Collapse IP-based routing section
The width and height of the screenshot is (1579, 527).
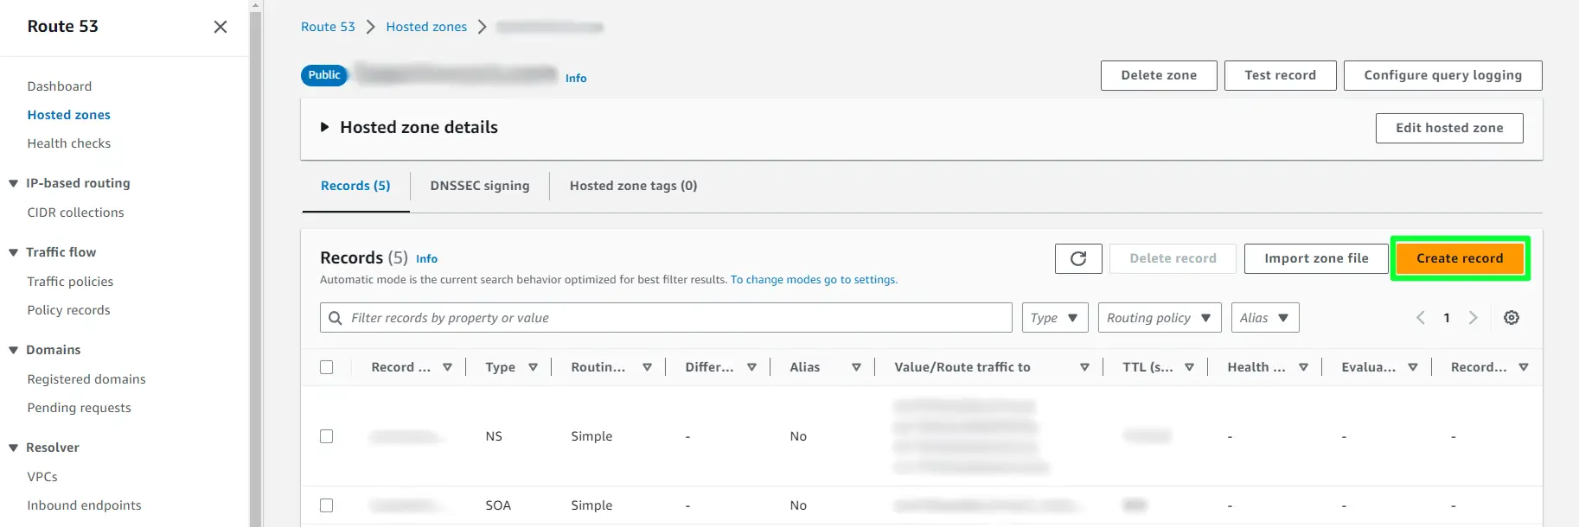pyautogui.click(x=13, y=183)
